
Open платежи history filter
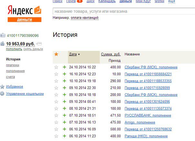(x=13, y=65)
